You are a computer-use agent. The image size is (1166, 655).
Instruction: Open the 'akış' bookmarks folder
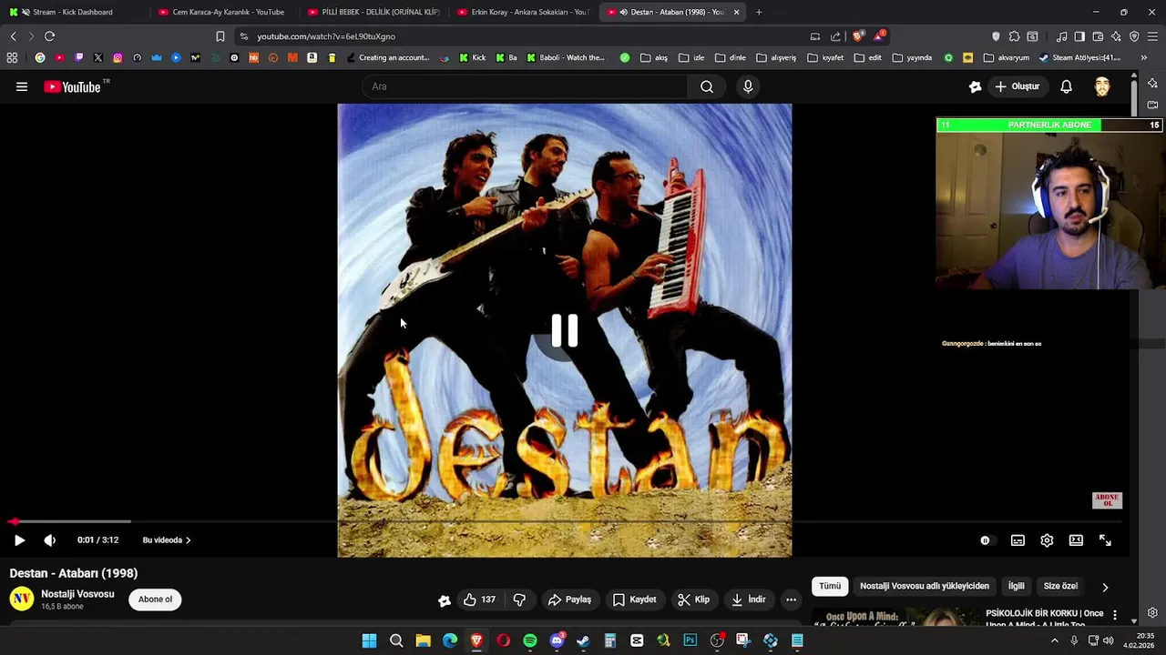[653, 57]
